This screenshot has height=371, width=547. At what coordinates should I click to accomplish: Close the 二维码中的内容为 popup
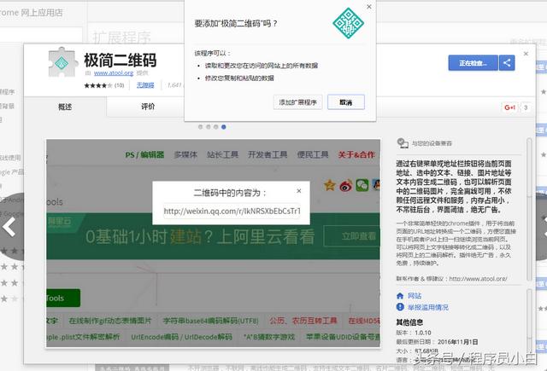[x=299, y=191]
